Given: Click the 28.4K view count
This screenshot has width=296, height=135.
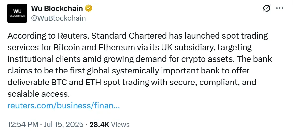Looking at the screenshot, I should pyautogui.click(x=100, y=124).
